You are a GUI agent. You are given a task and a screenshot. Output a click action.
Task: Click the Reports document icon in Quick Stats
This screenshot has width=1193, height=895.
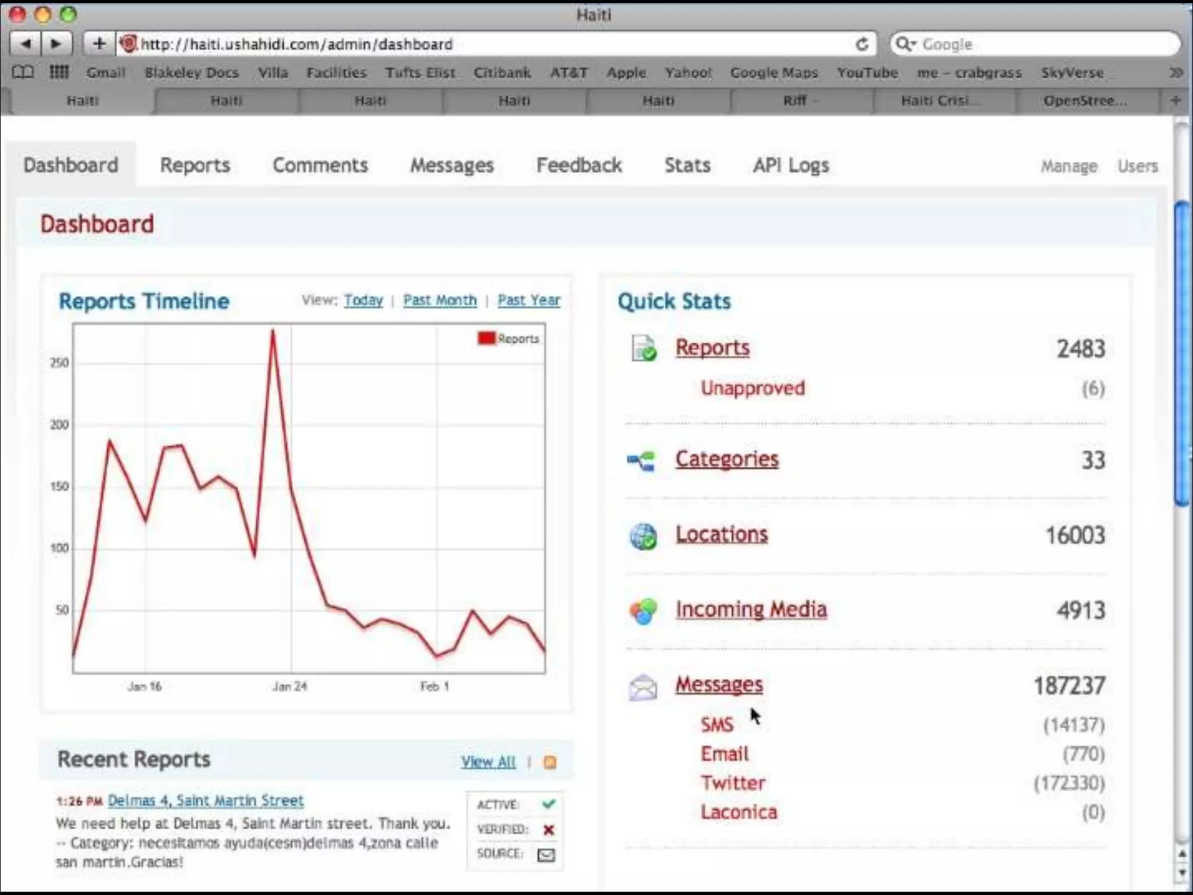[643, 348]
